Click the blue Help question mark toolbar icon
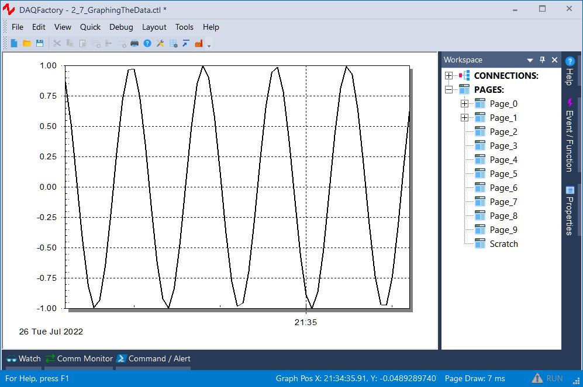This screenshot has width=583, height=387. click(x=147, y=43)
